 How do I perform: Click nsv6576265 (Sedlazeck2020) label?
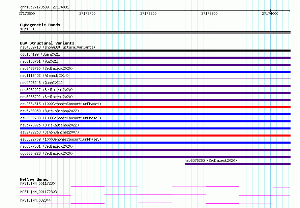click(x=211, y=160)
